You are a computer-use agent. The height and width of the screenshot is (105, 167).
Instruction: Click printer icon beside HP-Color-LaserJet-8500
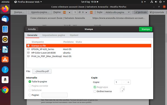click(x=28, y=53)
